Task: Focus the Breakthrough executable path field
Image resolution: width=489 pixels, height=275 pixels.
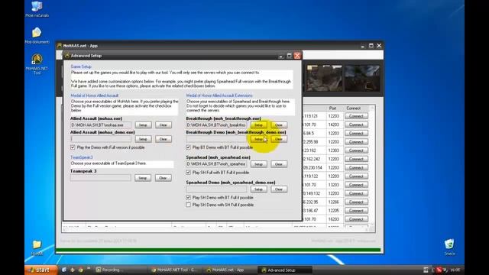Action: coord(216,125)
